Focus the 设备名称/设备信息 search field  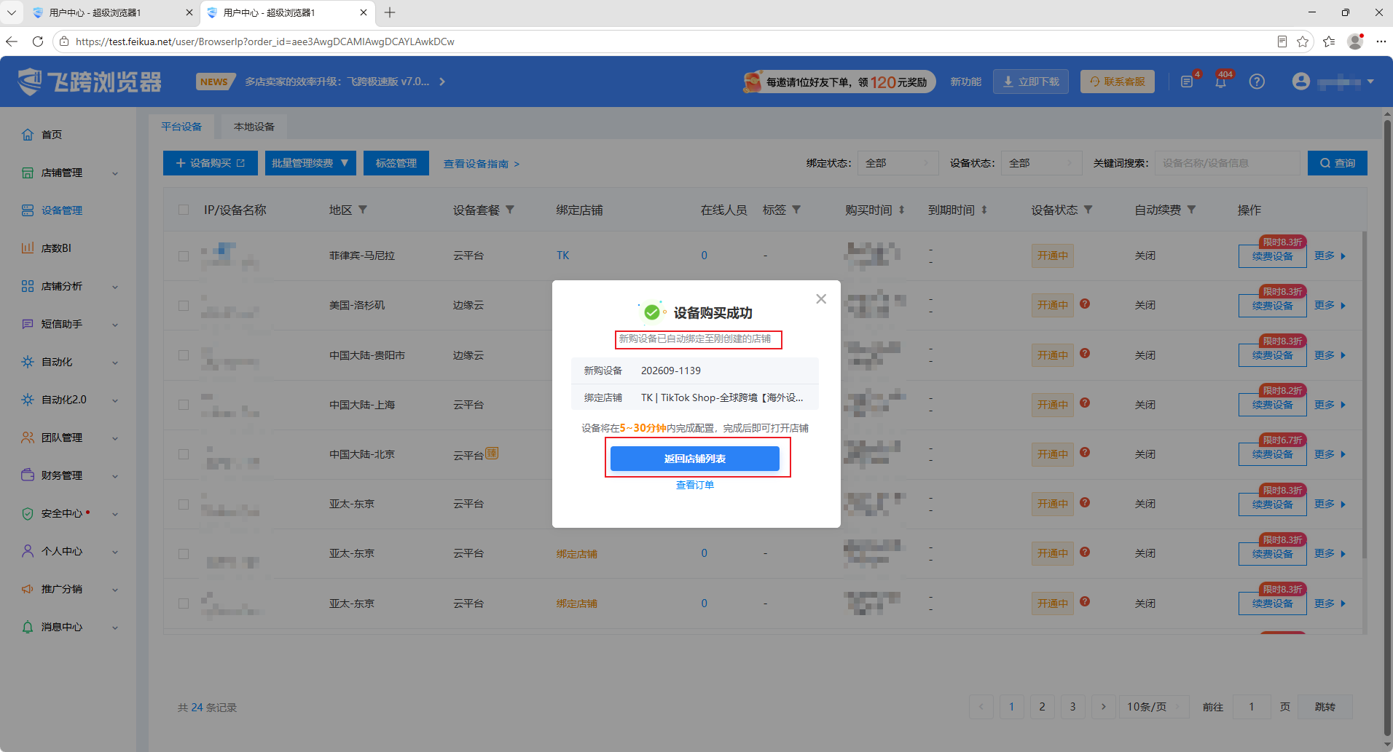tap(1228, 163)
